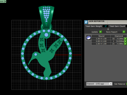Click the Round column header
Viewport: 127px width, 95px height.
coord(101,36)
